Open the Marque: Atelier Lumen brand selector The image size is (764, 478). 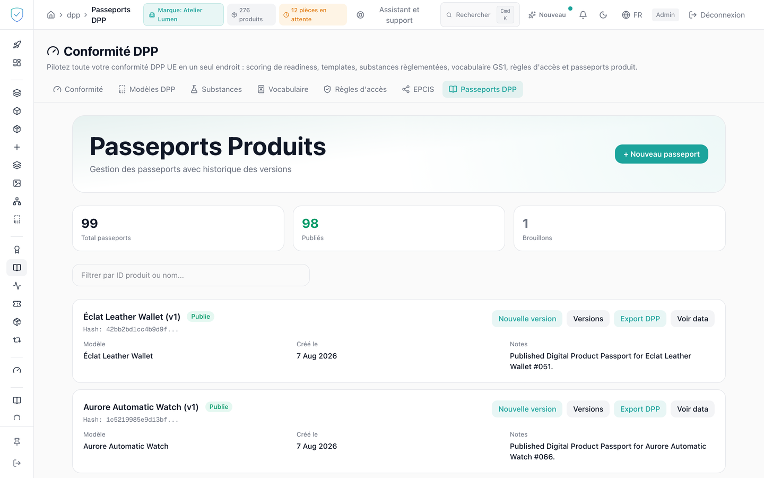pyautogui.click(x=184, y=15)
